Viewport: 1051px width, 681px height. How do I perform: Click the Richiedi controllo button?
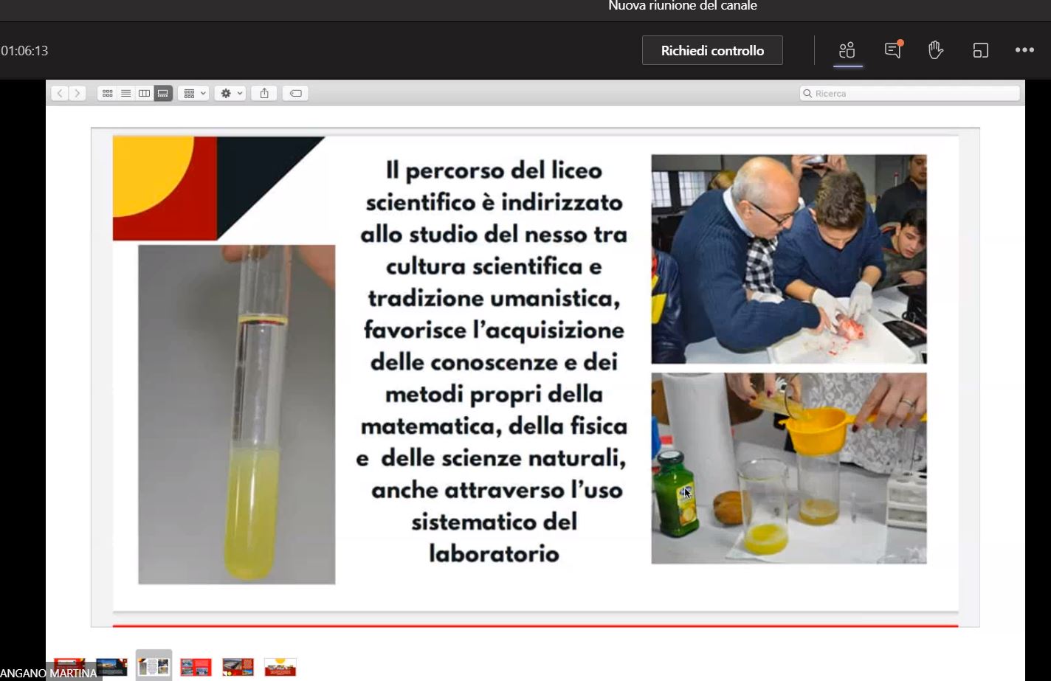712,50
